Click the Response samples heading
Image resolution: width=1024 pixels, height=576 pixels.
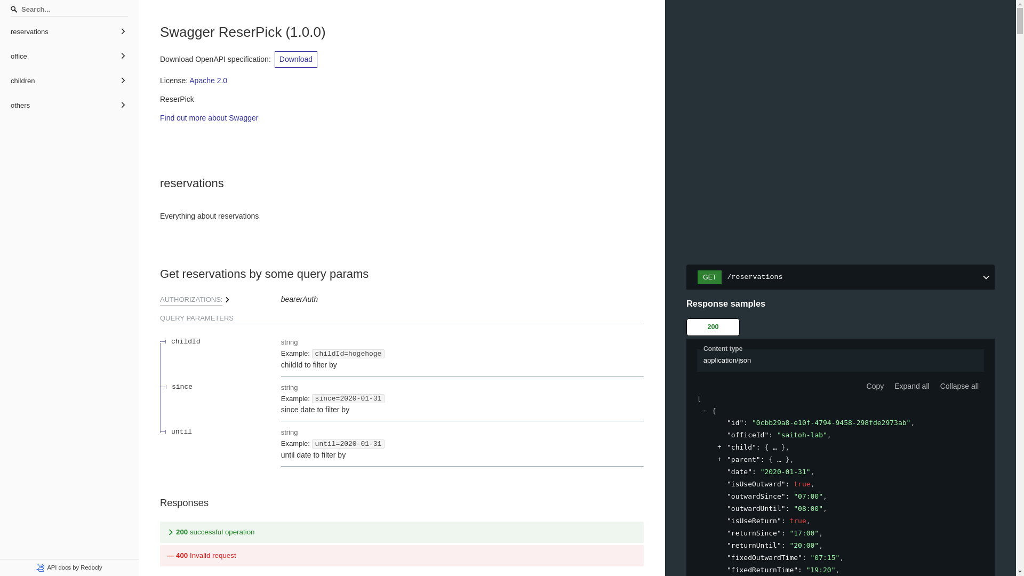726,304
